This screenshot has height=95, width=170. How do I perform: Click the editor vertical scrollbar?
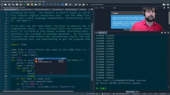pos(92,52)
